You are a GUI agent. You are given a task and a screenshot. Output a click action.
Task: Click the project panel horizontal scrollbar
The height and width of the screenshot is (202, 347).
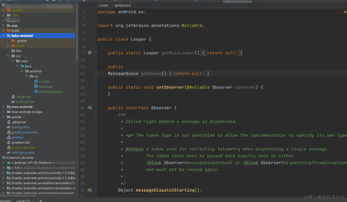click(18, 196)
